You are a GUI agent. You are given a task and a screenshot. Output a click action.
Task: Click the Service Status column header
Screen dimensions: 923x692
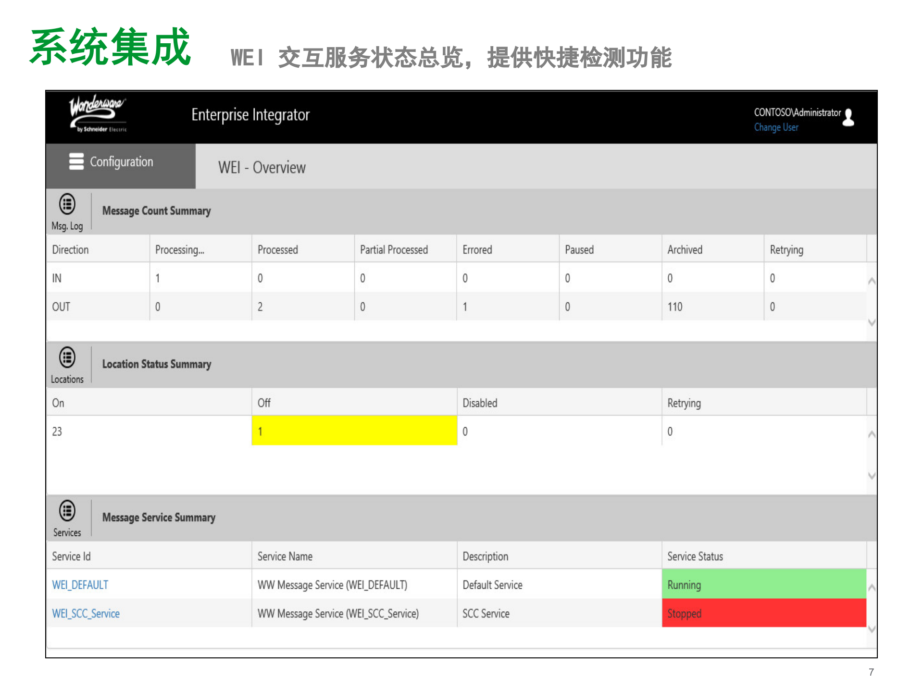[695, 556]
